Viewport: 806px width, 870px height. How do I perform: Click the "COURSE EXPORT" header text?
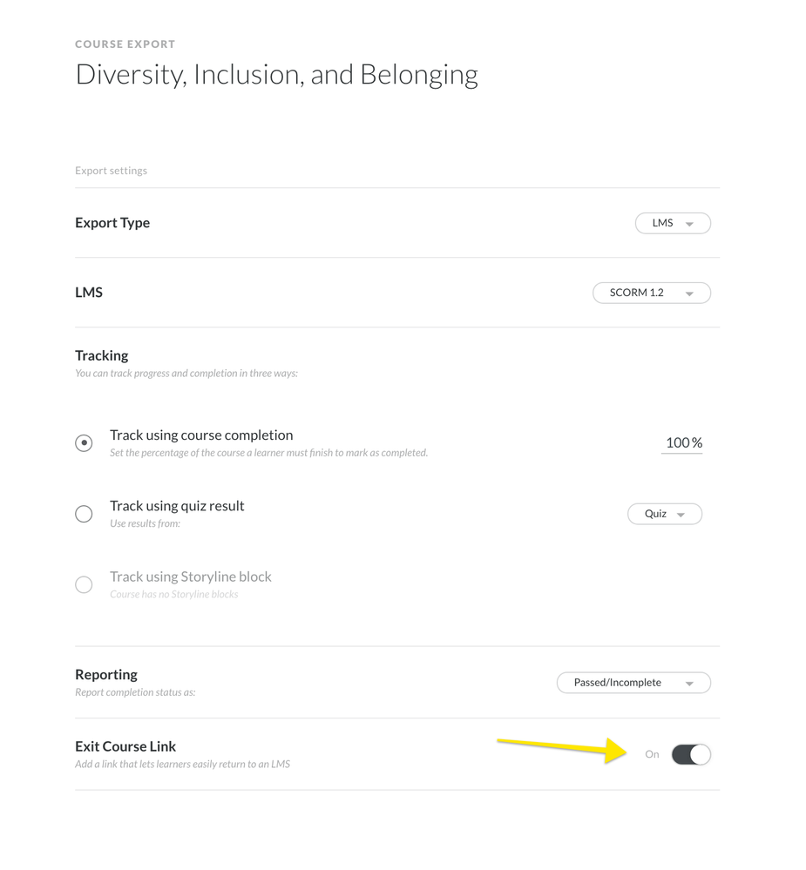click(125, 44)
